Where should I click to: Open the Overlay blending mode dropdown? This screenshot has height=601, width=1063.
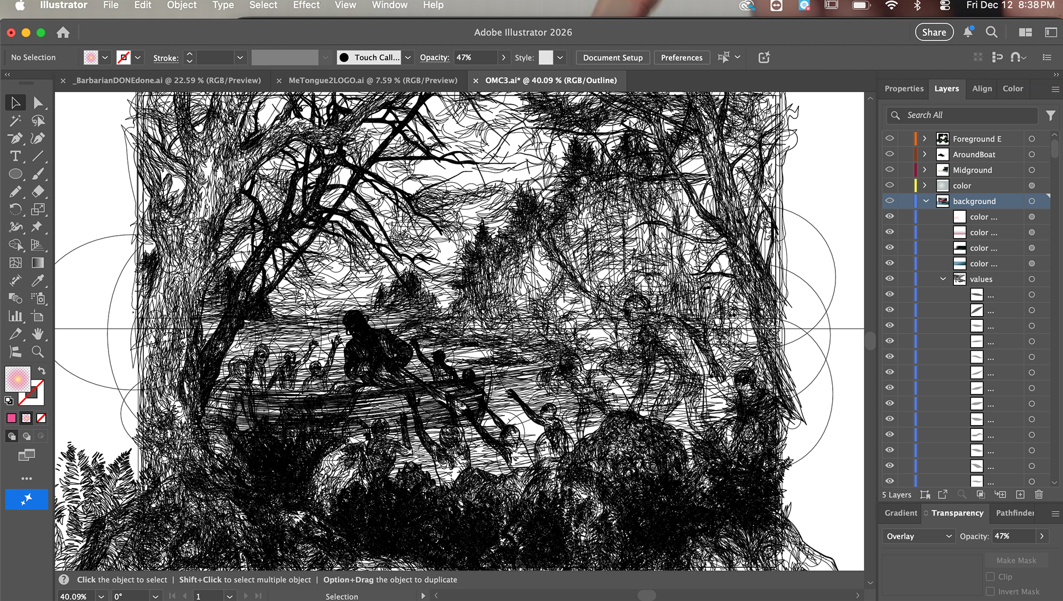click(918, 536)
